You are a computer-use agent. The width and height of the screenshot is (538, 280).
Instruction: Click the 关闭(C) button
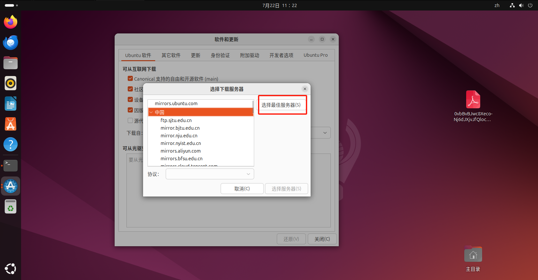click(322, 239)
